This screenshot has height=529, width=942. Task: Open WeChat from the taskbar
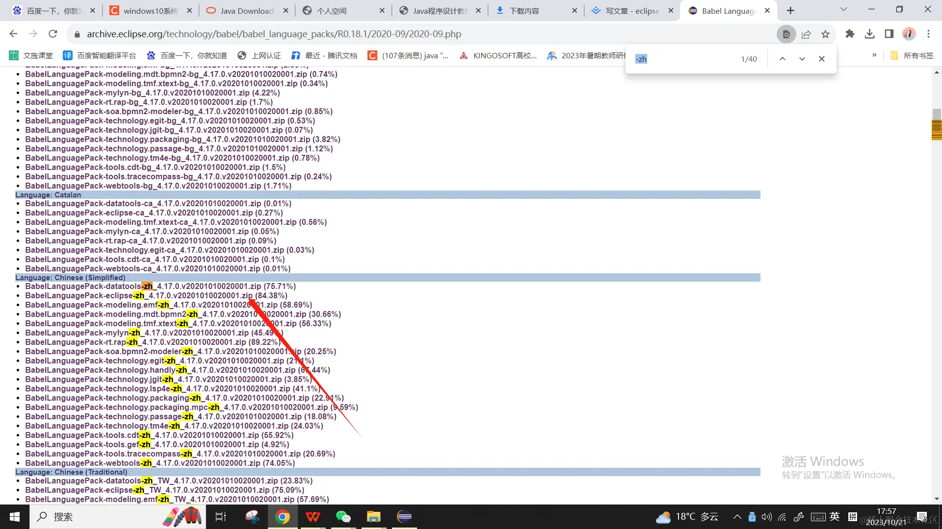pyautogui.click(x=343, y=517)
